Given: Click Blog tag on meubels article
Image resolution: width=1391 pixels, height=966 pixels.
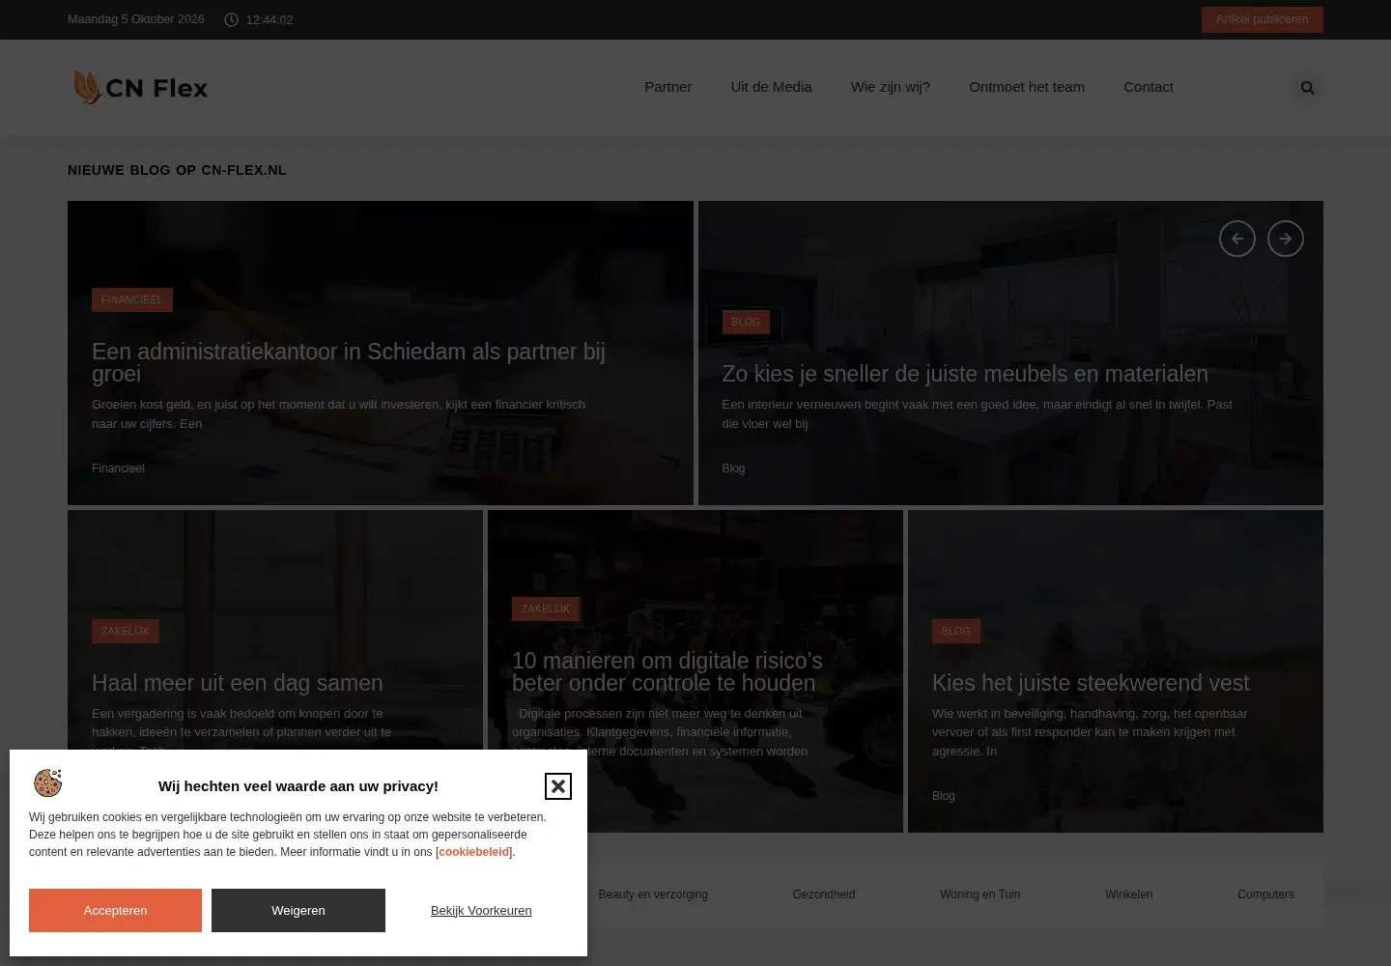Looking at the screenshot, I should pos(746,322).
